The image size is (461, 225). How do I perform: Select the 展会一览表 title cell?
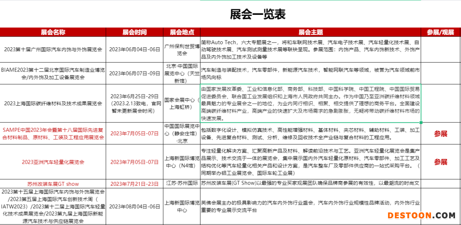[257, 14]
